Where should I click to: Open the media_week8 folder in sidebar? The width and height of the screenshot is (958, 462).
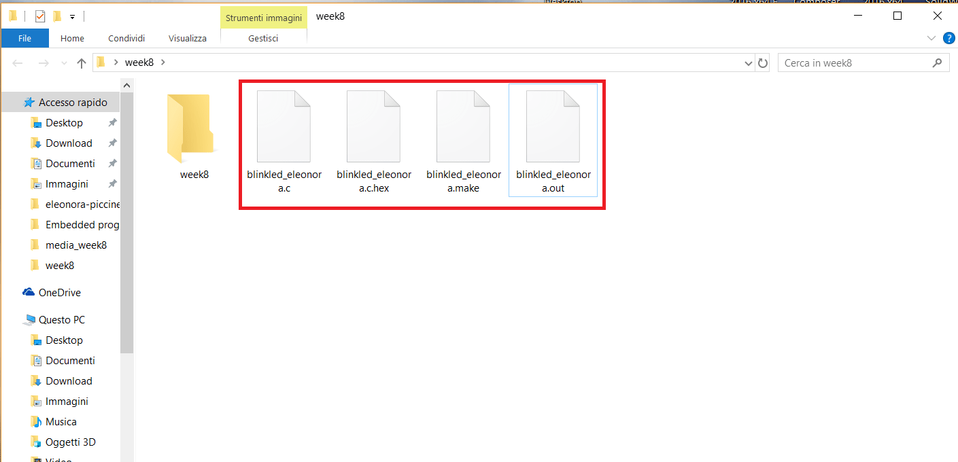click(75, 245)
